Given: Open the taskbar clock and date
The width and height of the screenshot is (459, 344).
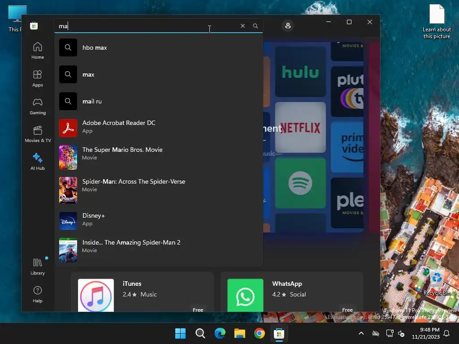Looking at the screenshot, I should point(426,333).
